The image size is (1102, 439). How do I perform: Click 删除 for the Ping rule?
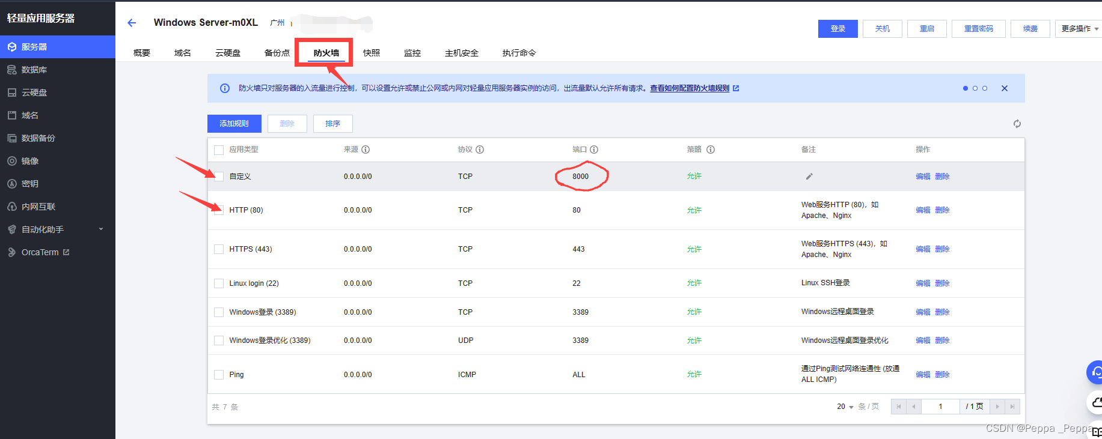tap(942, 375)
